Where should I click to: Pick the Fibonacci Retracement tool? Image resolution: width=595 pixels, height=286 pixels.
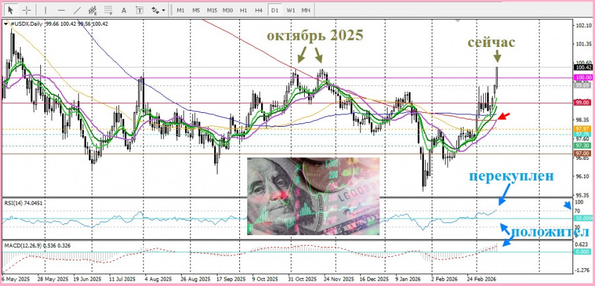tap(108, 11)
